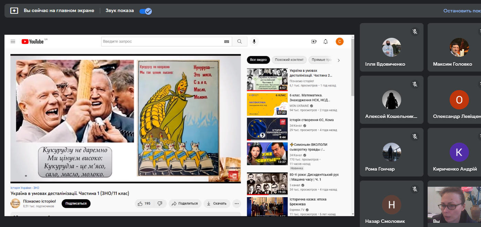Open the orange account avatar menu
The height and width of the screenshot is (227, 481).
tap(339, 42)
